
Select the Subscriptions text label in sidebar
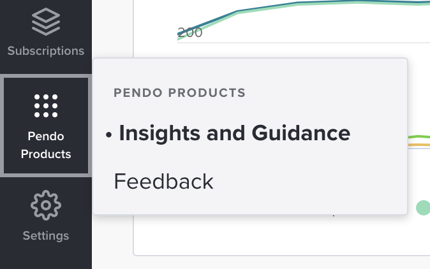coord(46,51)
